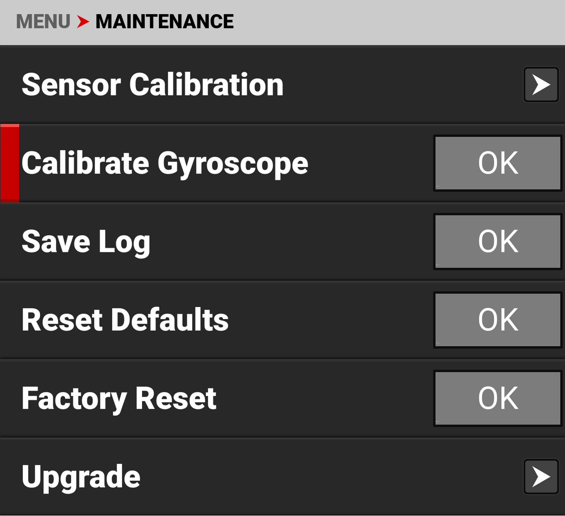Open the Sensor Calibration arrow icon
Image resolution: width=565 pixels, height=516 pixels.
(x=541, y=85)
